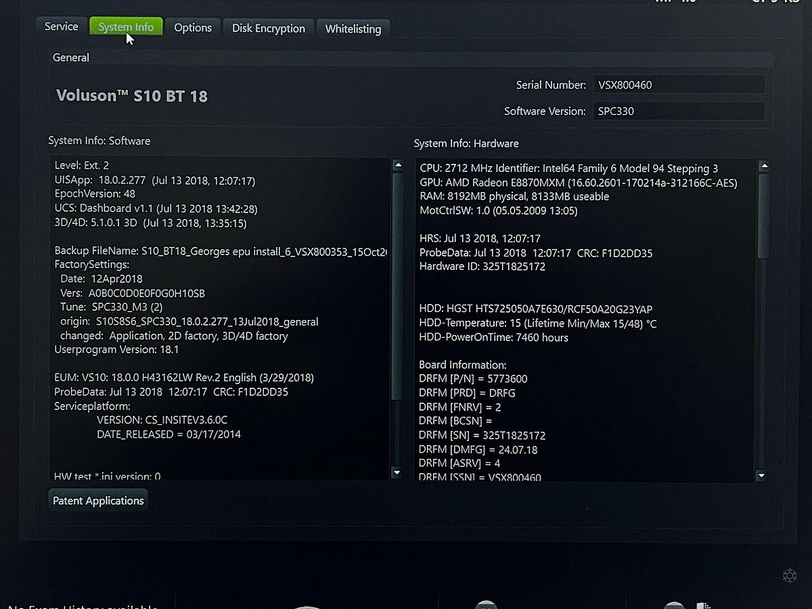Open the settings gear icon
812x609 pixels.
pos(789,576)
